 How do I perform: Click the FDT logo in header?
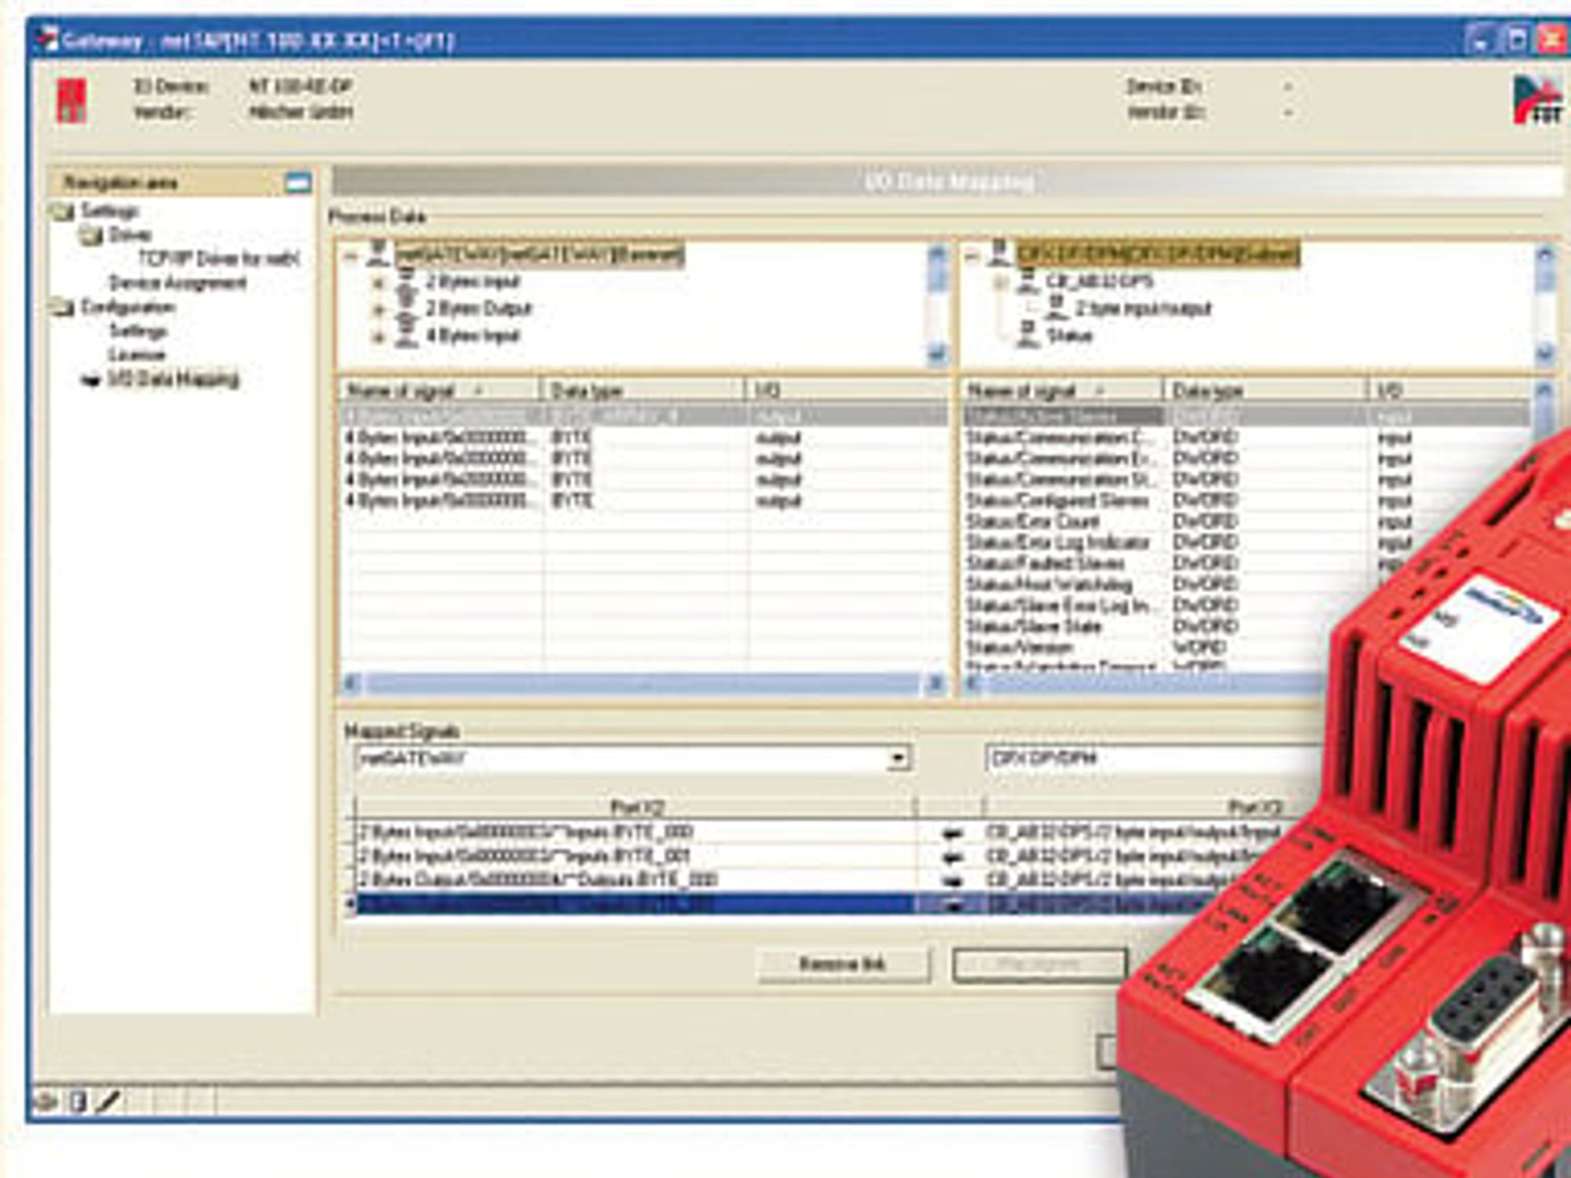click(x=1537, y=100)
